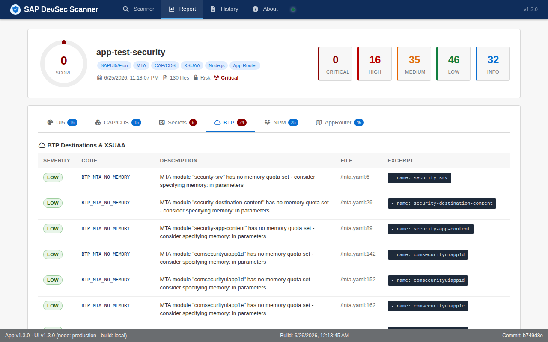The width and height of the screenshot is (548, 342).
Task: Click the description for module "comsecurityuiapp1e"
Action: coord(237,309)
